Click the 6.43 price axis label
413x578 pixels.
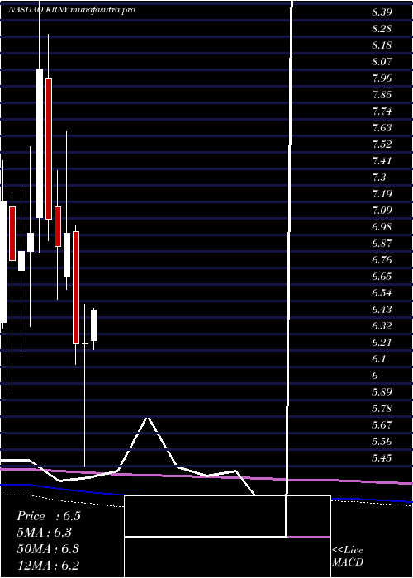[382, 310]
